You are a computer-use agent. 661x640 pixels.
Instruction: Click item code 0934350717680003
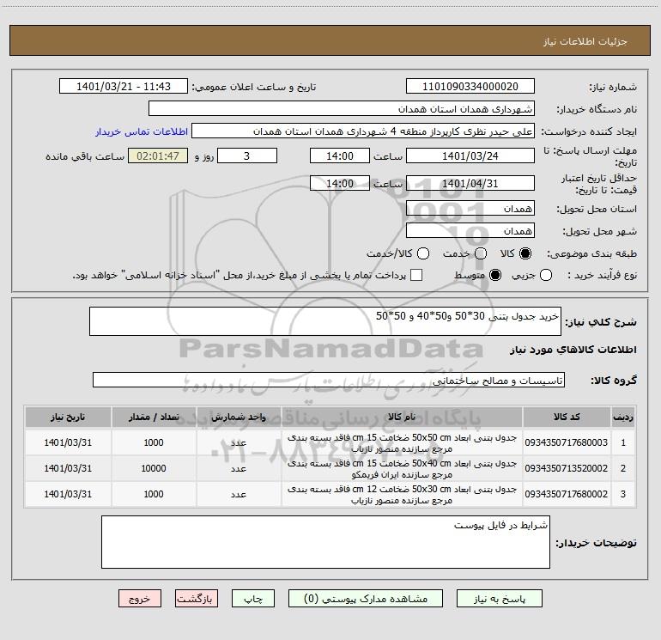tap(567, 442)
